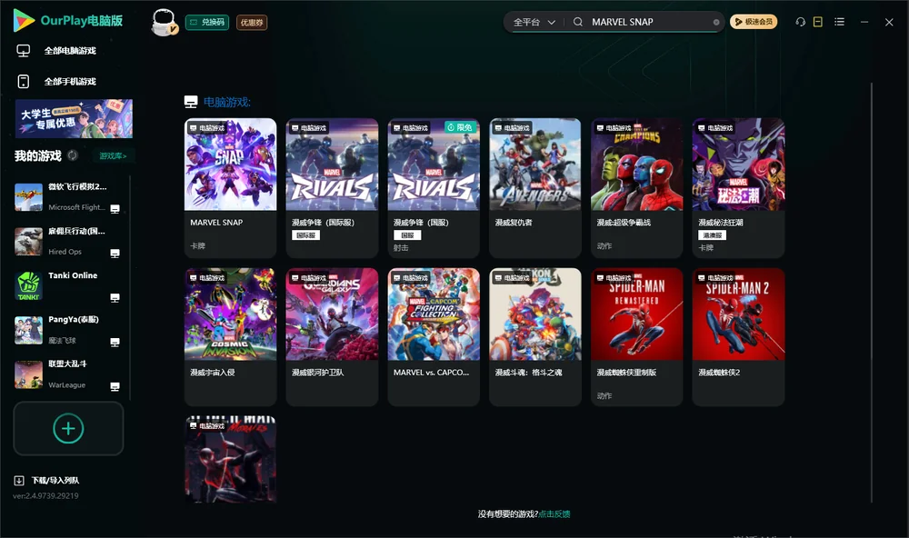Click the add game plus button
Screen dimensions: 909x538
[68, 428]
